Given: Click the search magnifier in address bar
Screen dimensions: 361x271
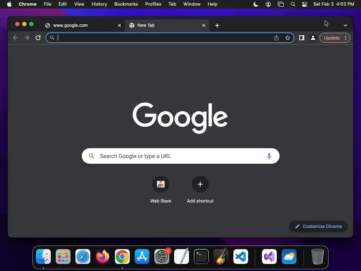Looking at the screenshot, I should tap(52, 38).
